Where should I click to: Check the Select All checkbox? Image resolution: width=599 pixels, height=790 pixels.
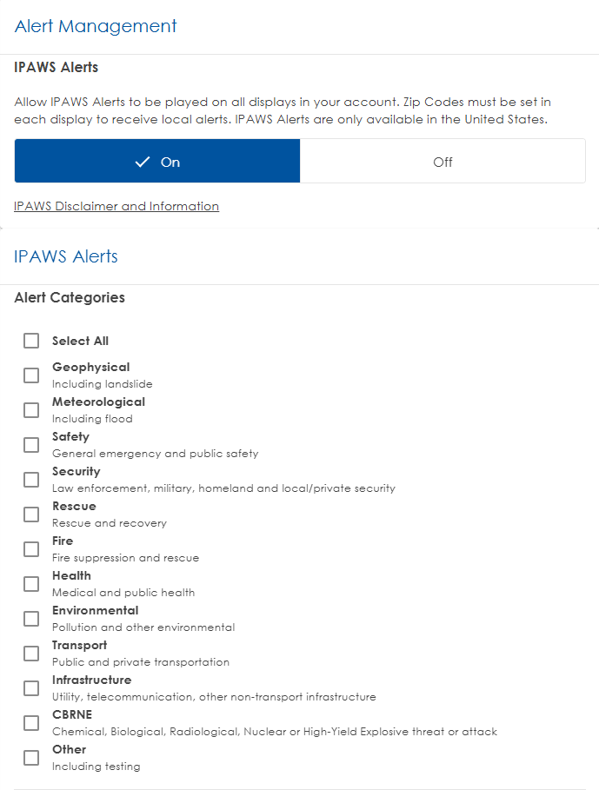[x=31, y=341]
